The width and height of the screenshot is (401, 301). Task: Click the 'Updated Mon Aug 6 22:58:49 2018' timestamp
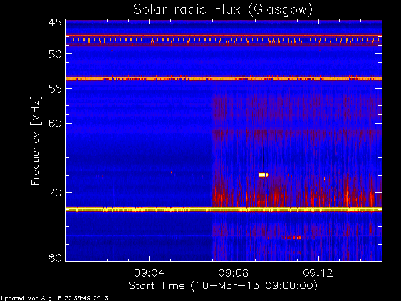tap(55, 298)
